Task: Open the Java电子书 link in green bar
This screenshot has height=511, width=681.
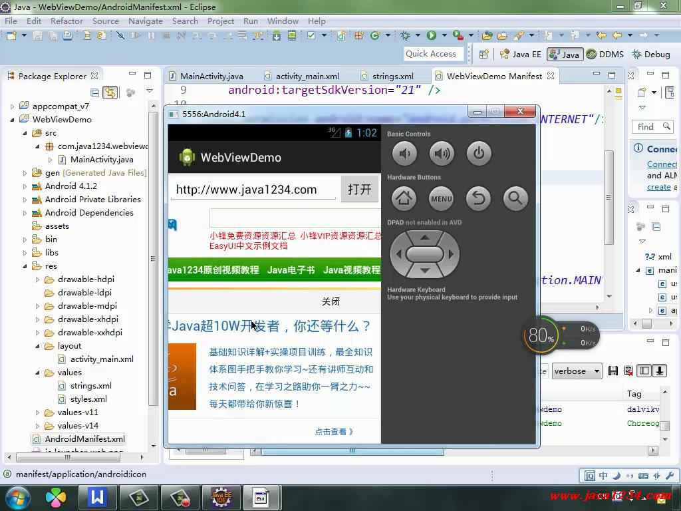Action: [x=291, y=270]
